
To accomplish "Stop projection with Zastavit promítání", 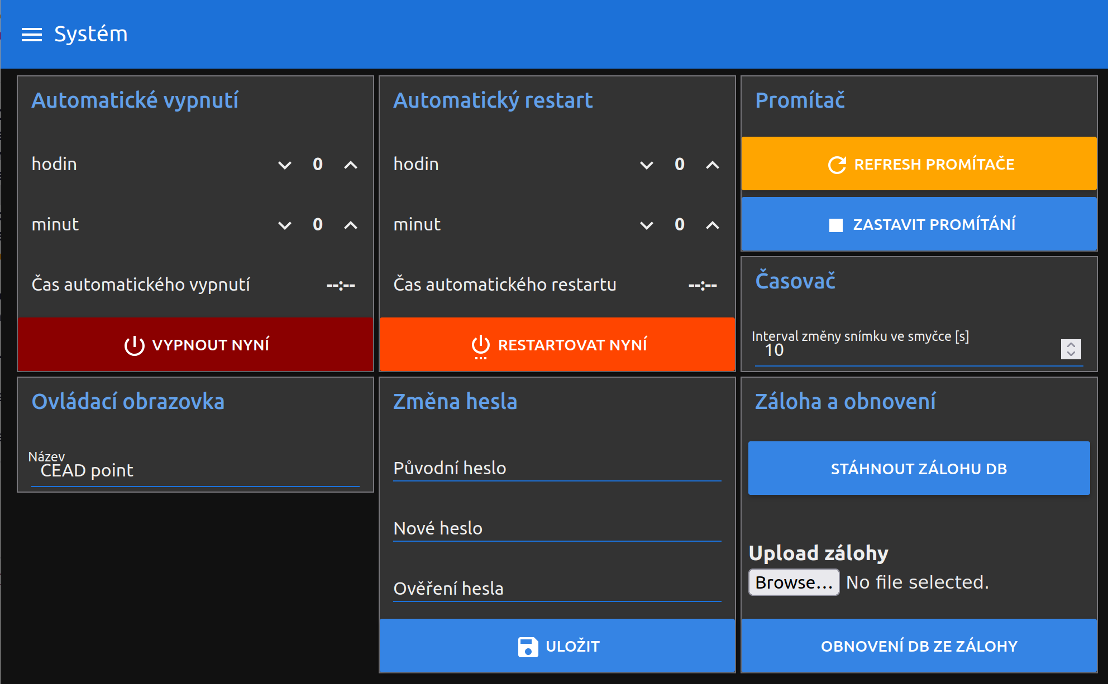I will point(919,224).
